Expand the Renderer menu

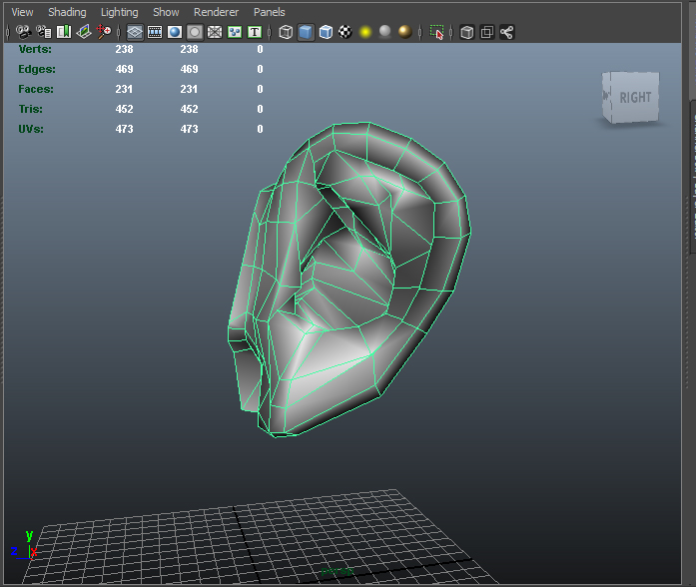click(216, 12)
